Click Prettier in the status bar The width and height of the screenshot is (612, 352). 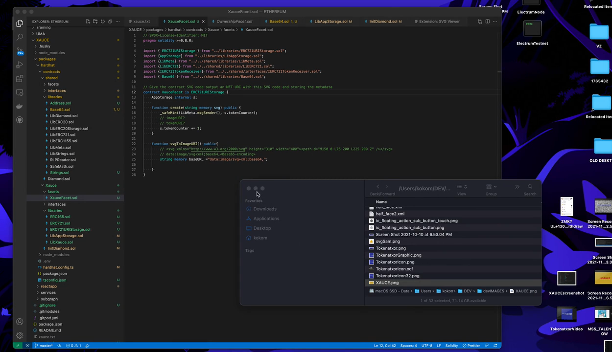[471, 346]
